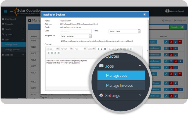The height and width of the screenshot is (115, 188).
Task: Click the redo arrow in Content editor
Action: coord(113,49)
